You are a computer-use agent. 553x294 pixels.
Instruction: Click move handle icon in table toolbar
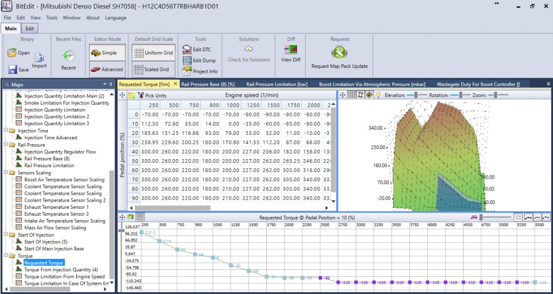pyautogui.click(x=123, y=95)
